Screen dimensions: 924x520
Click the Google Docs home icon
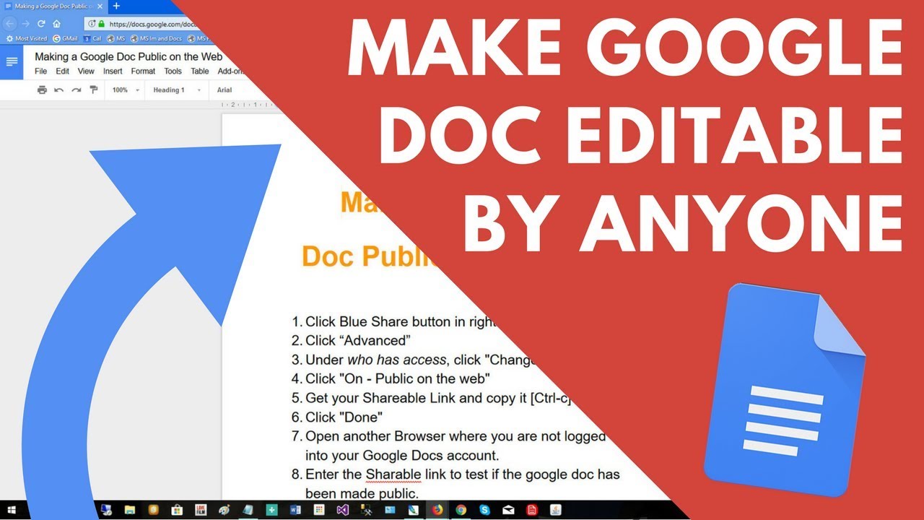coord(12,61)
